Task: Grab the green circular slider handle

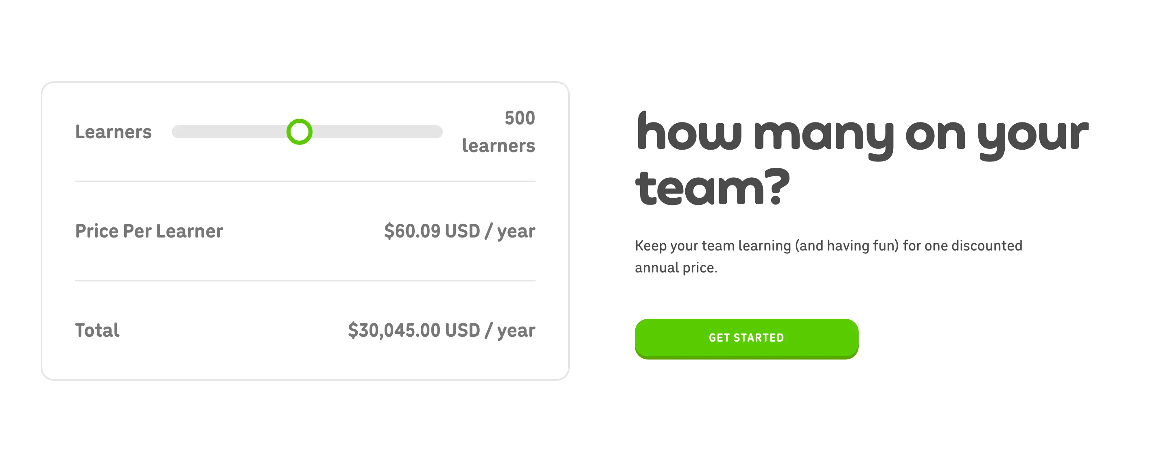Action: [300, 132]
